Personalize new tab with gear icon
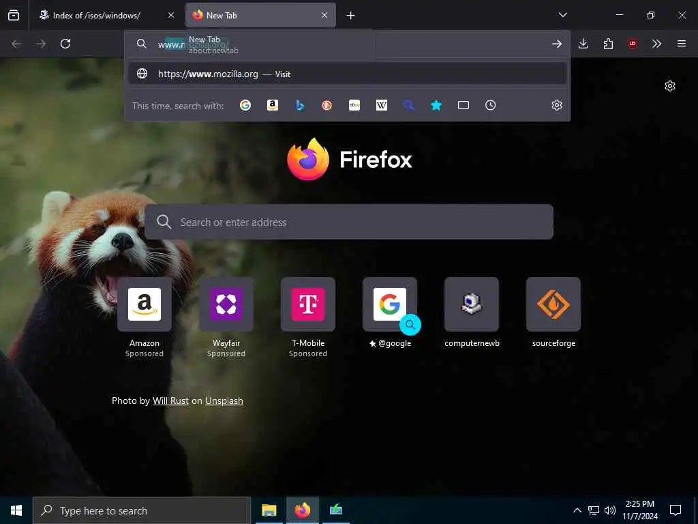The image size is (698, 524). (670, 86)
